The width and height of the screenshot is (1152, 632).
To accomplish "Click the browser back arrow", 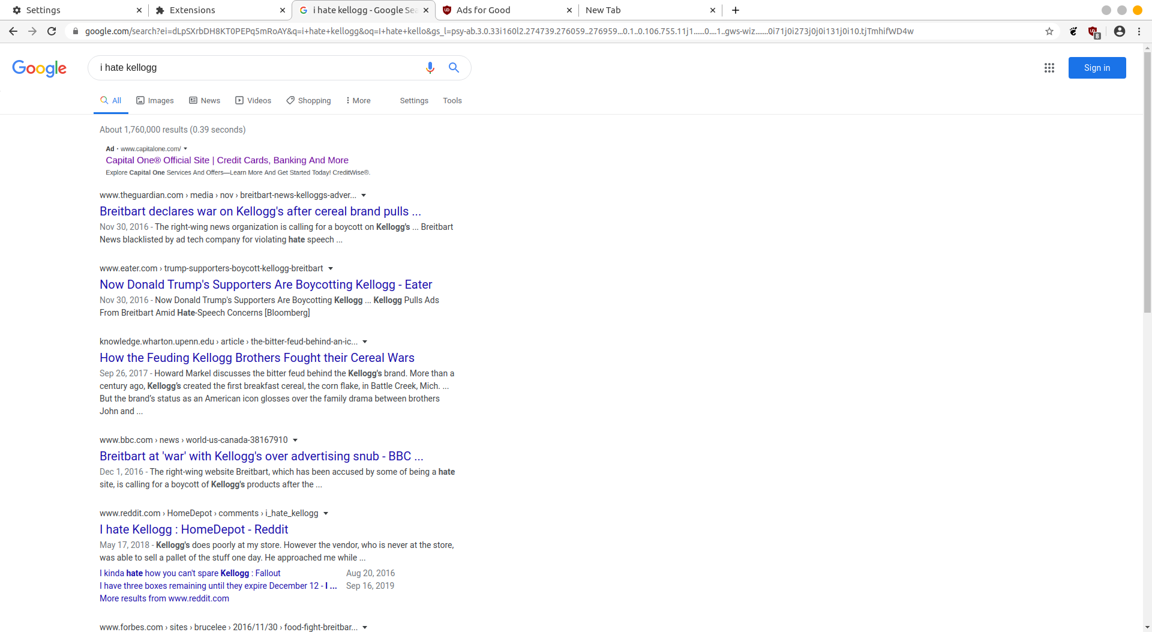I will (13, 31).
